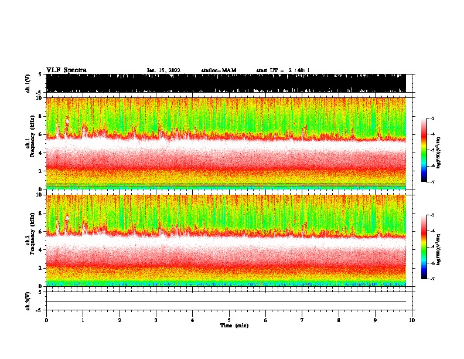Click the upper color bar's log(PSD) unit label
This screenshot has height=359, width=464.
coord(439,153)
